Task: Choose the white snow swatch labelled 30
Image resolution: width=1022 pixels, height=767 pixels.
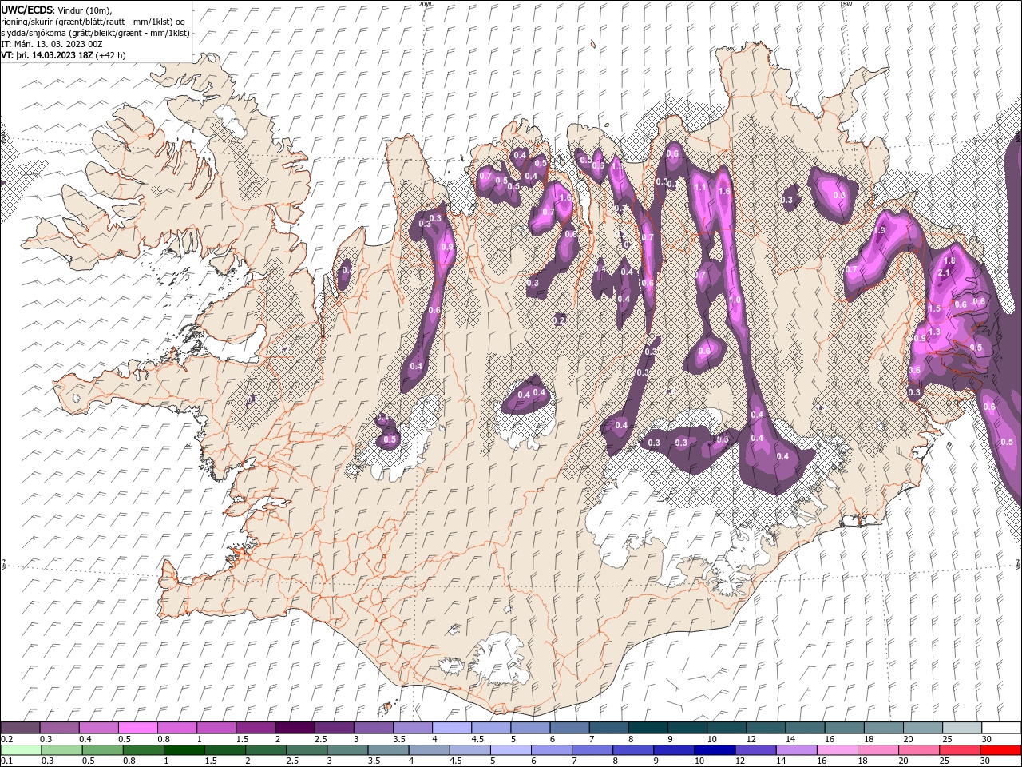Action: 1000,728
